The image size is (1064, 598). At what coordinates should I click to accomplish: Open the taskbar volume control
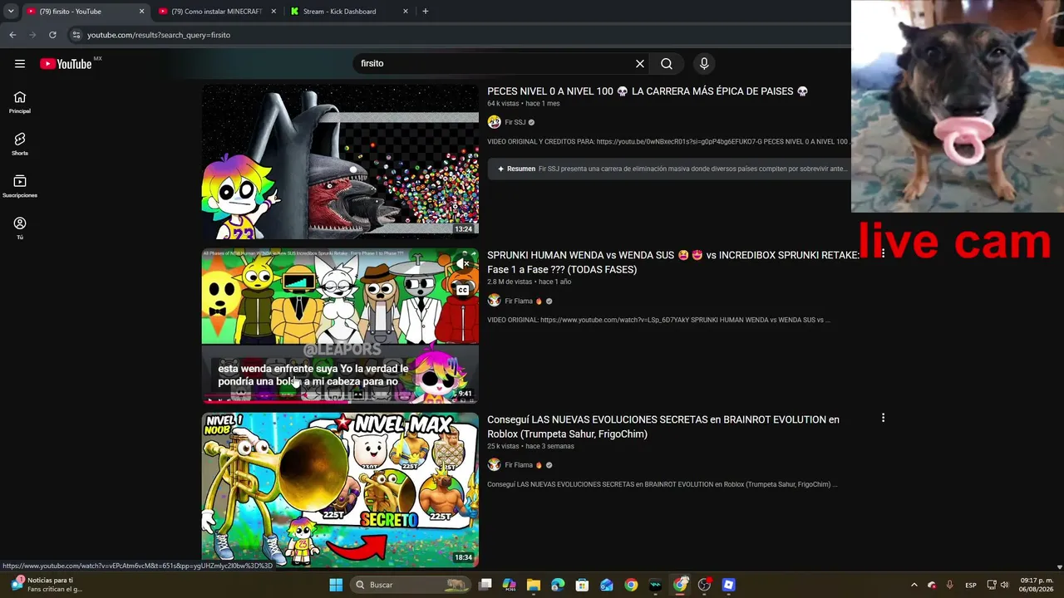[1004, 585]
